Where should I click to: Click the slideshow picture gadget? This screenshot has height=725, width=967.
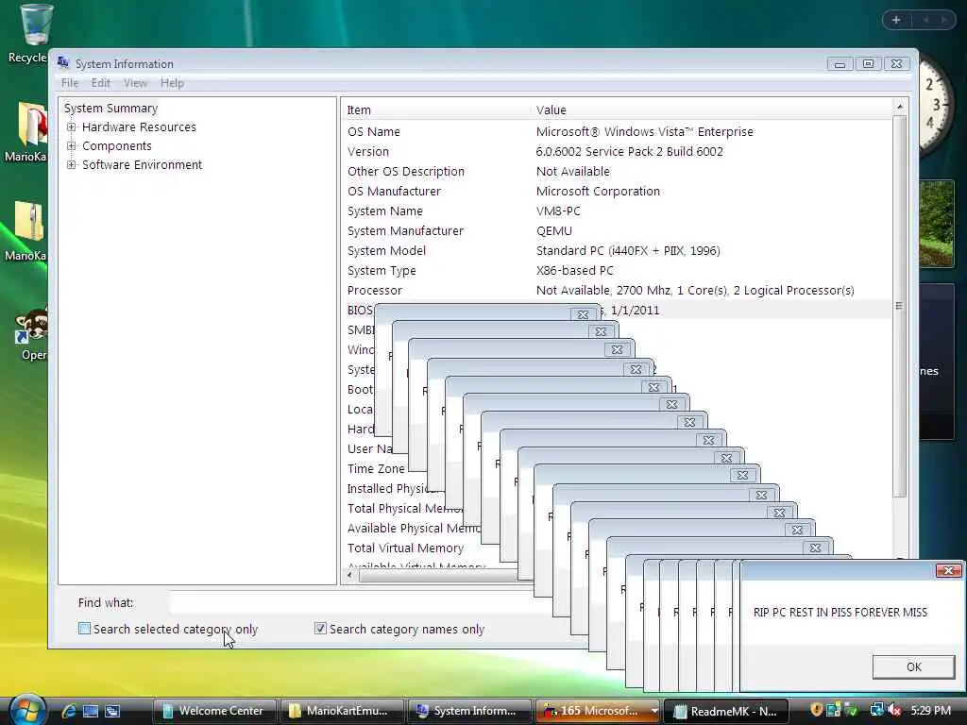point(936,223)
